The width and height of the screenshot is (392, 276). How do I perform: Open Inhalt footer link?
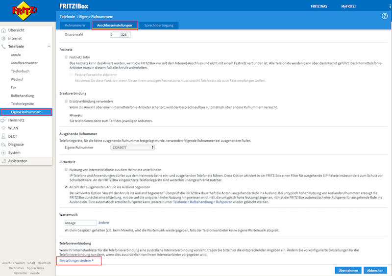point(31,263)
